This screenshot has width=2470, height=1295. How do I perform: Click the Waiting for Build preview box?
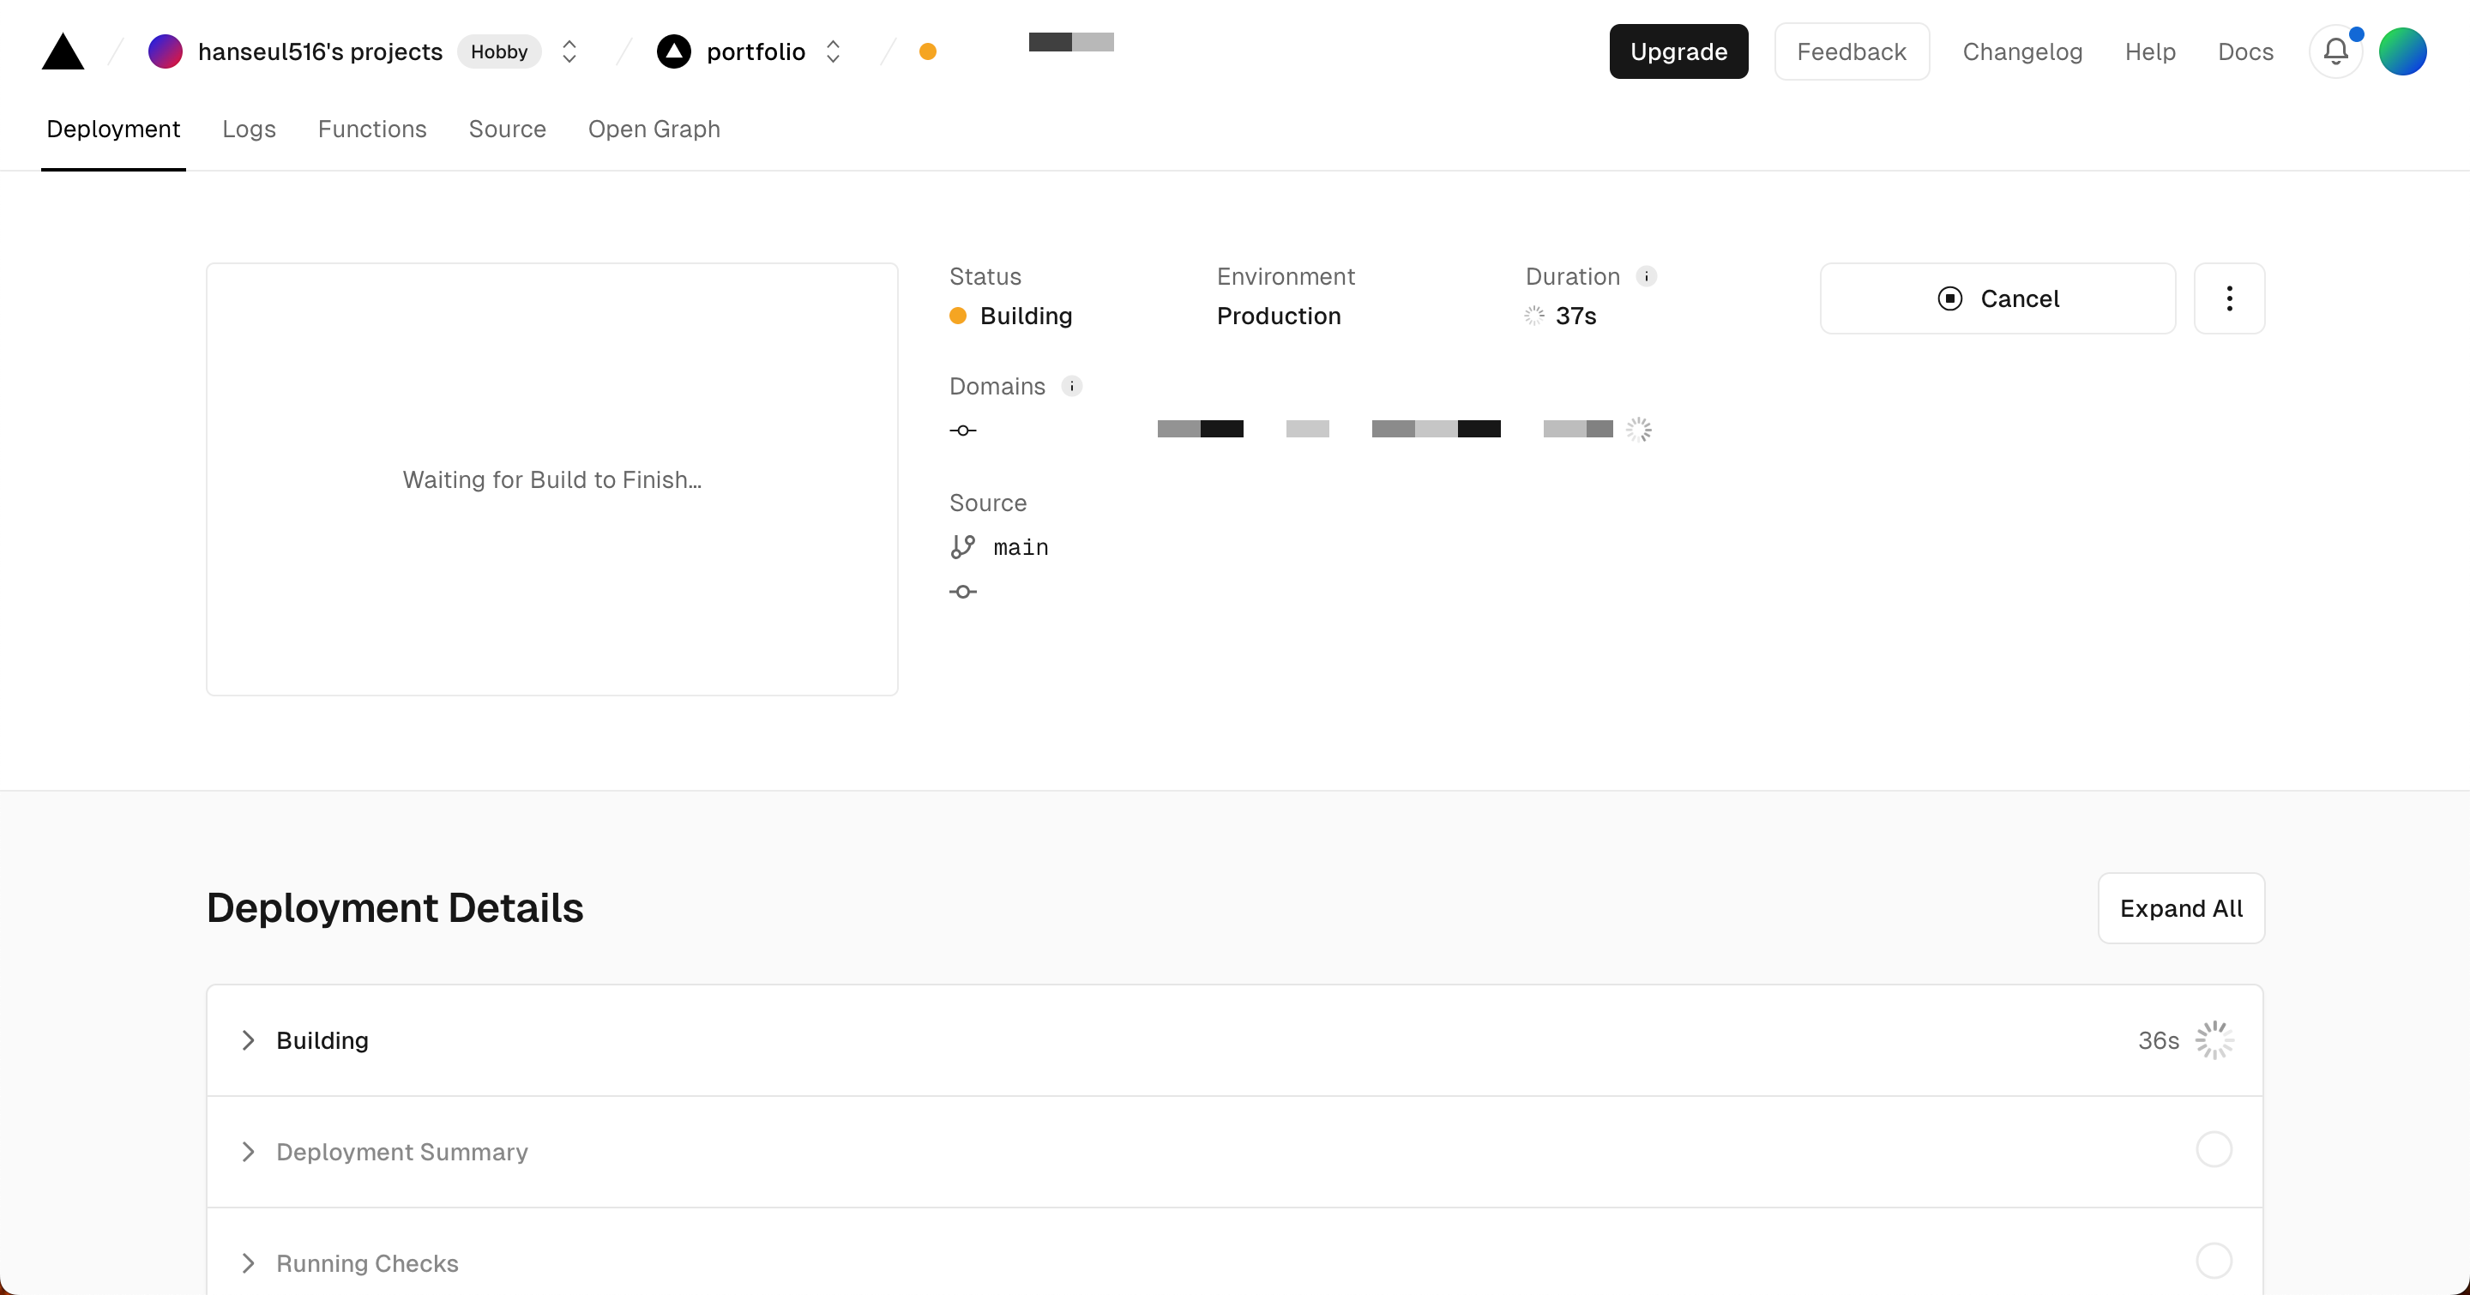click(552, 479)
